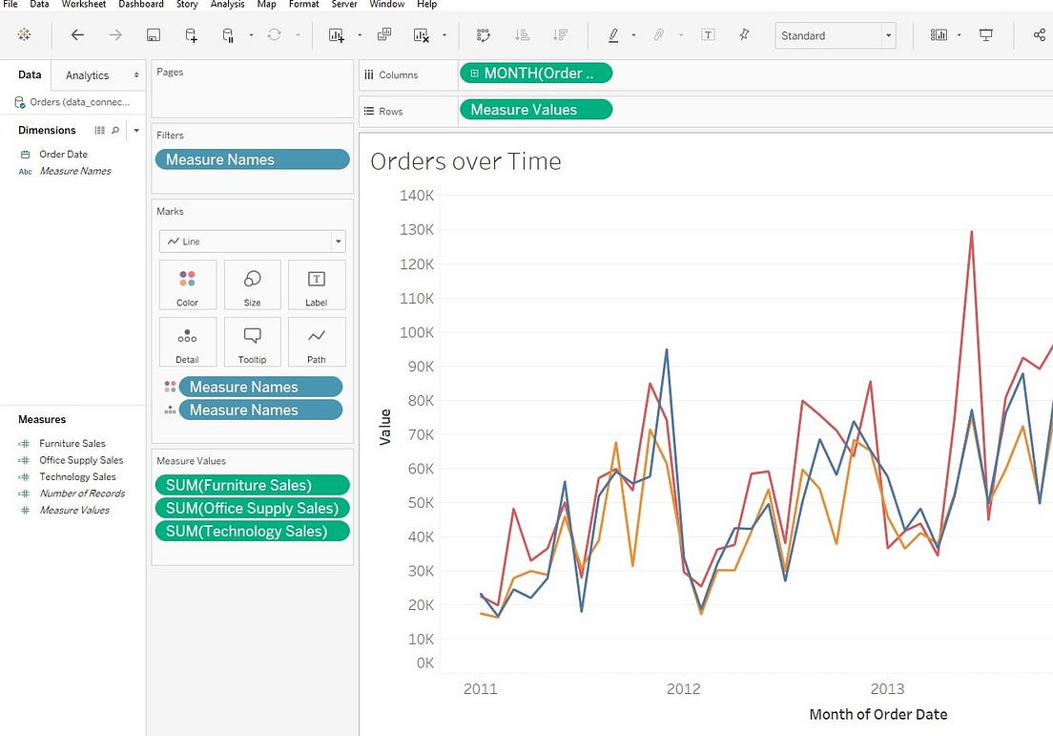Open the Color shelf on the Marks card
This screenshot has width=1053, height=736.
tap(187, 284)
